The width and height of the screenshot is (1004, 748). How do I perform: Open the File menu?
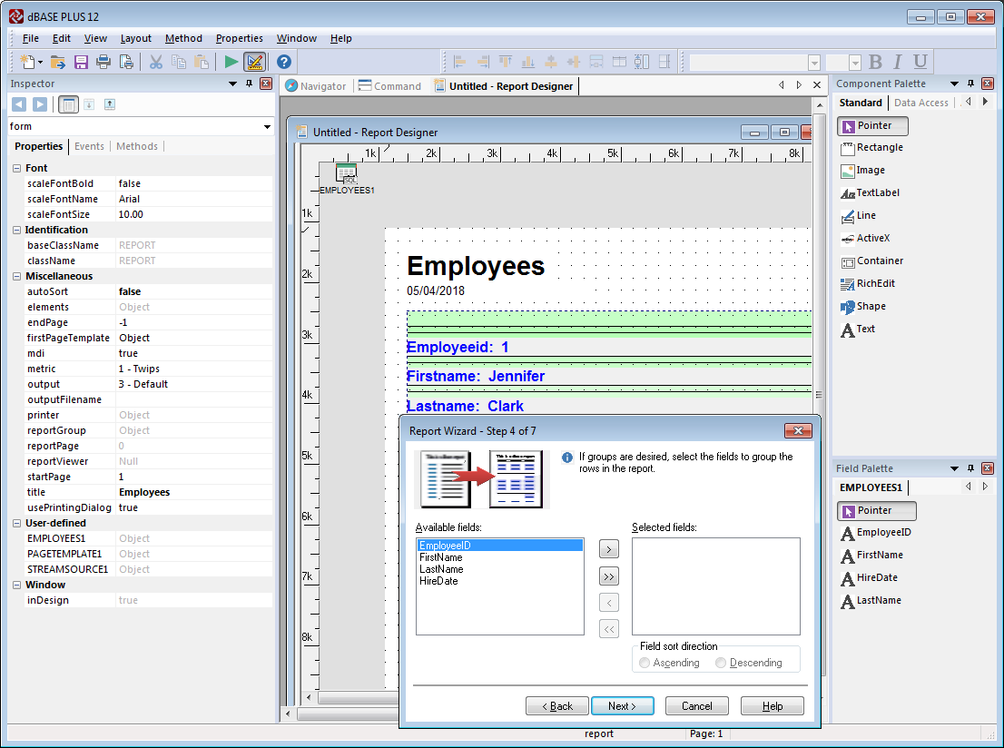30,38
